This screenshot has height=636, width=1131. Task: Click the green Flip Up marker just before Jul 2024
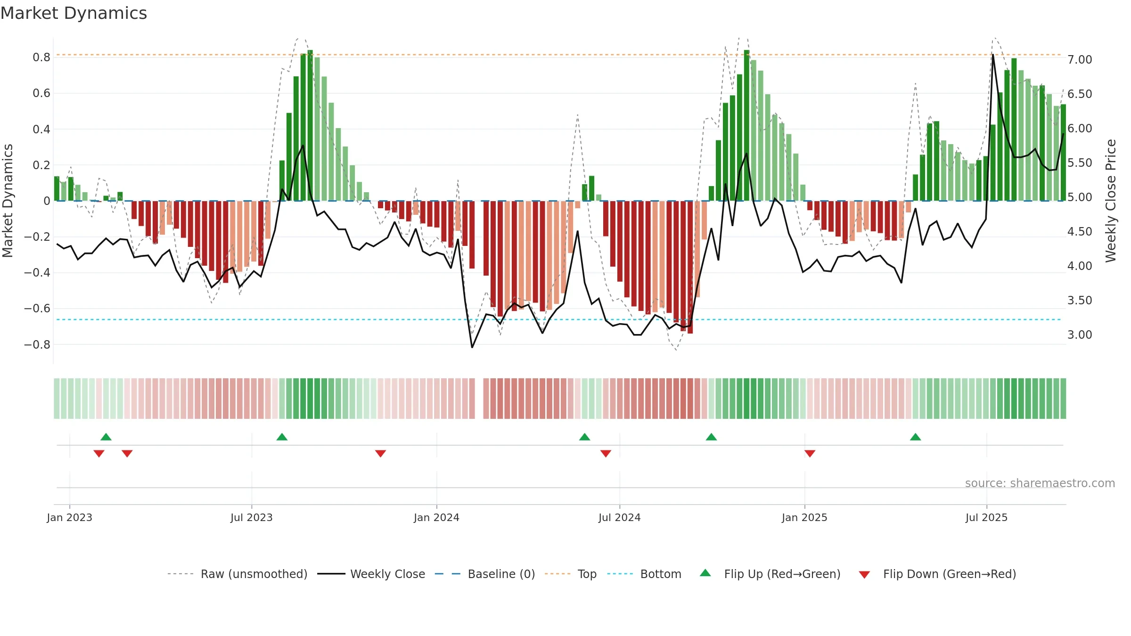[584, 437]
